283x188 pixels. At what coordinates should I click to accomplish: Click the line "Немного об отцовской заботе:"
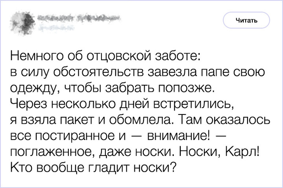tap(105, 57)
